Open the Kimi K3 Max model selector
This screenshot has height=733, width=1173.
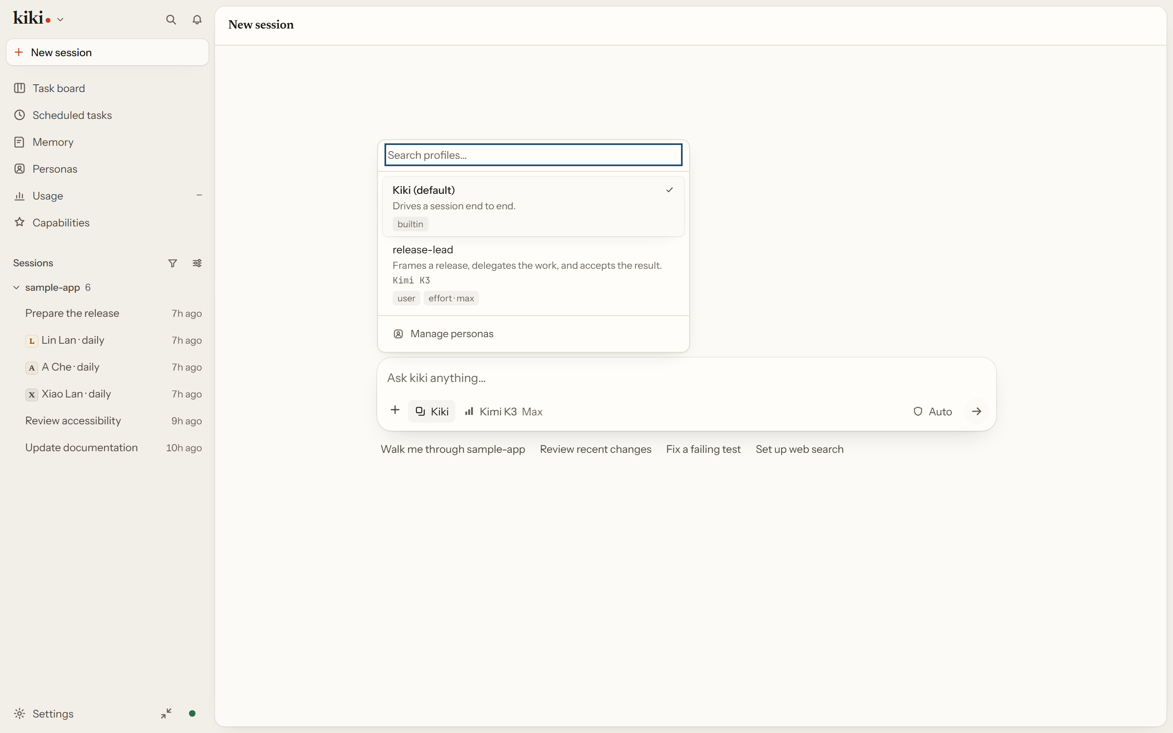(x=503, y=412)
